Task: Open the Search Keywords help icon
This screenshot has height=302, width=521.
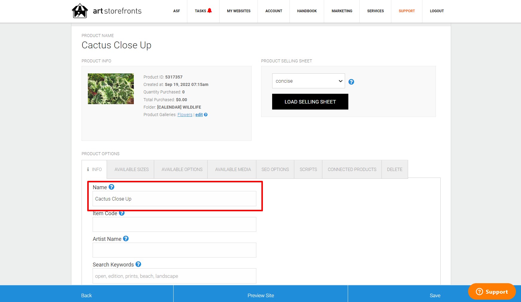Action: [138, 264]
